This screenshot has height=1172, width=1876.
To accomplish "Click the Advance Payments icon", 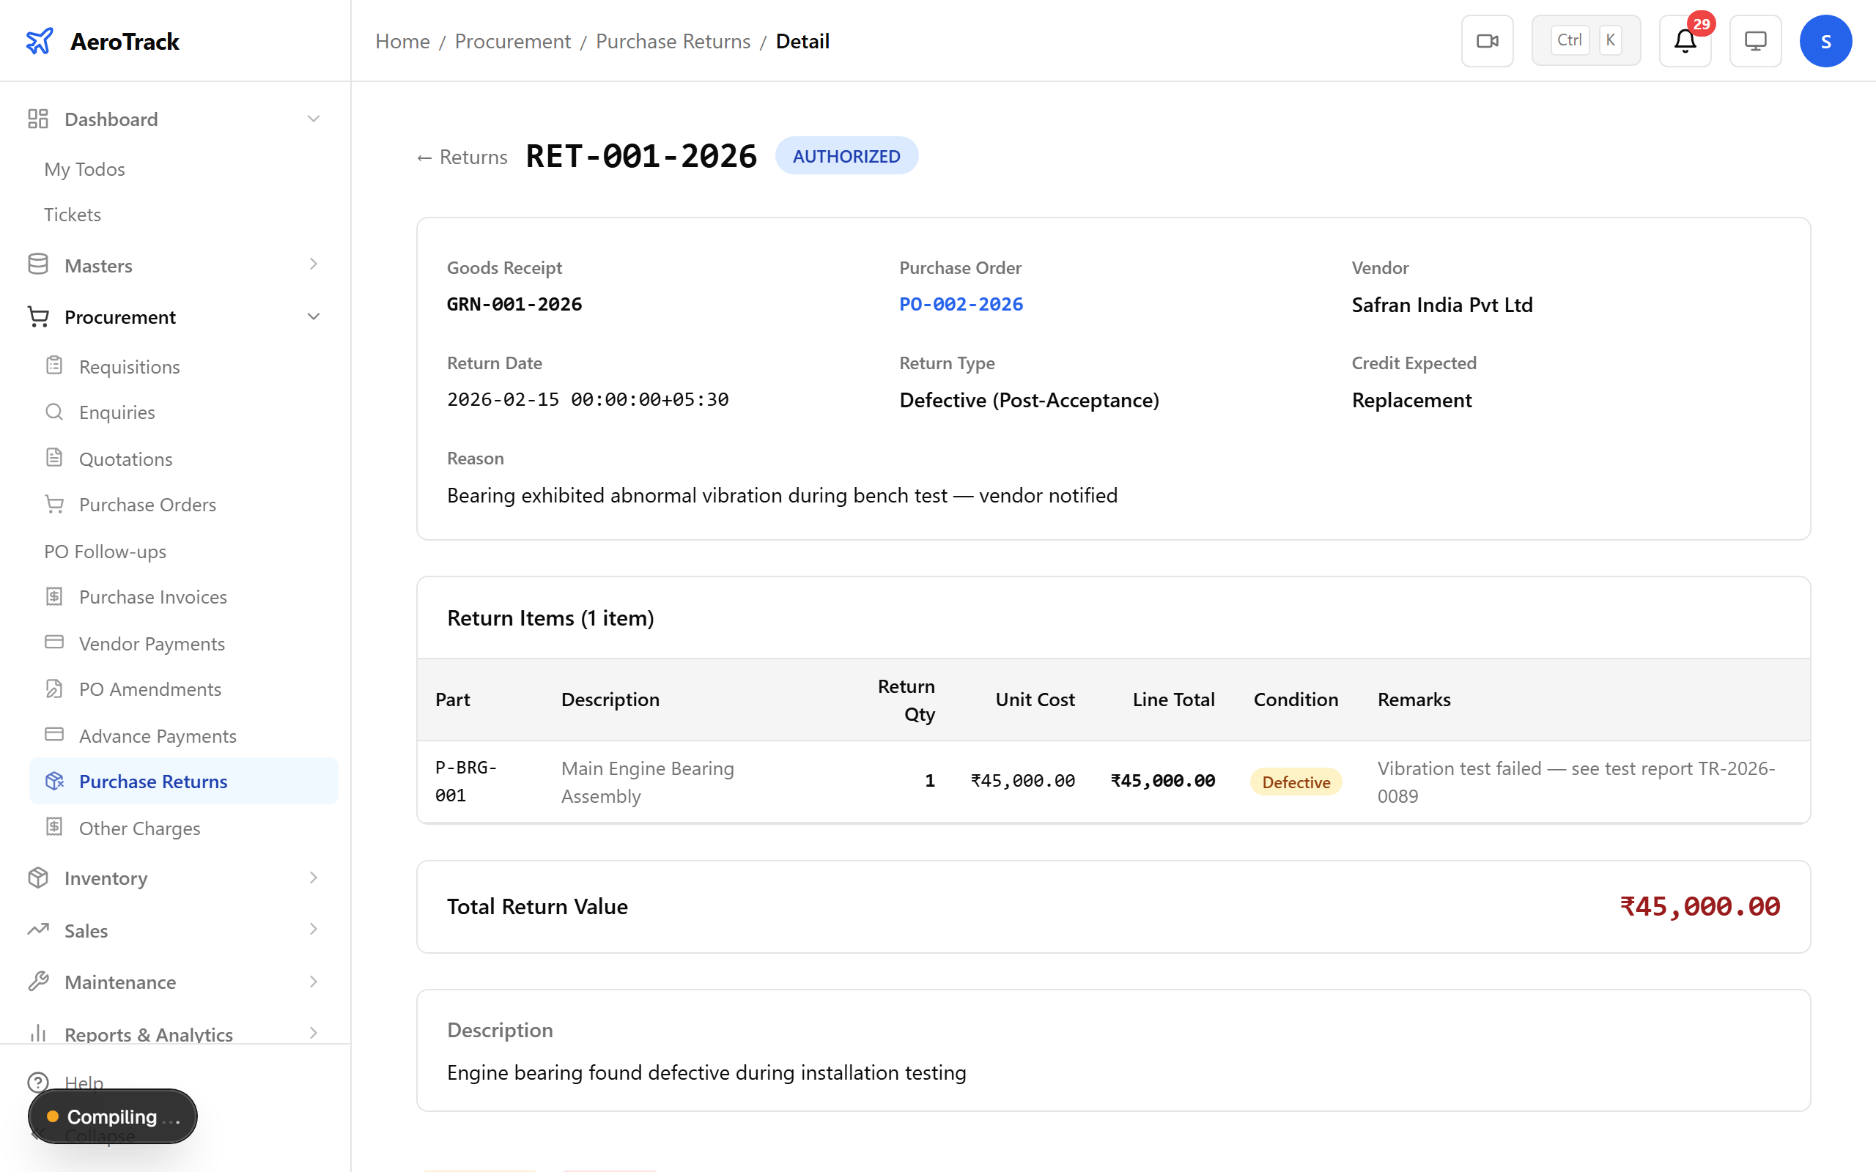I will point(54,735).
